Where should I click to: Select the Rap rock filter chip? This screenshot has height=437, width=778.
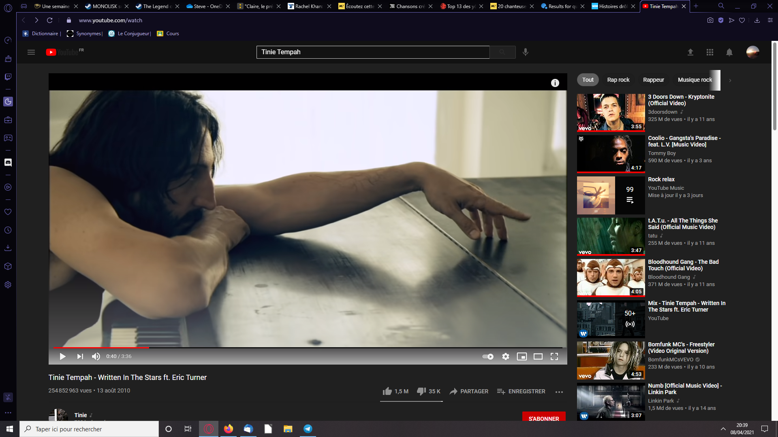tap(618, 80)
